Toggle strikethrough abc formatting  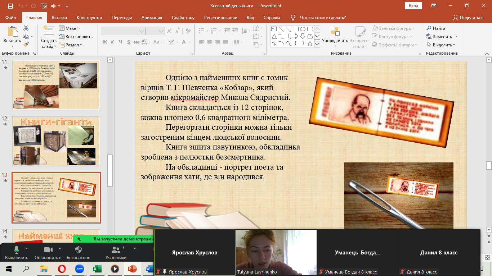(137, 42)
